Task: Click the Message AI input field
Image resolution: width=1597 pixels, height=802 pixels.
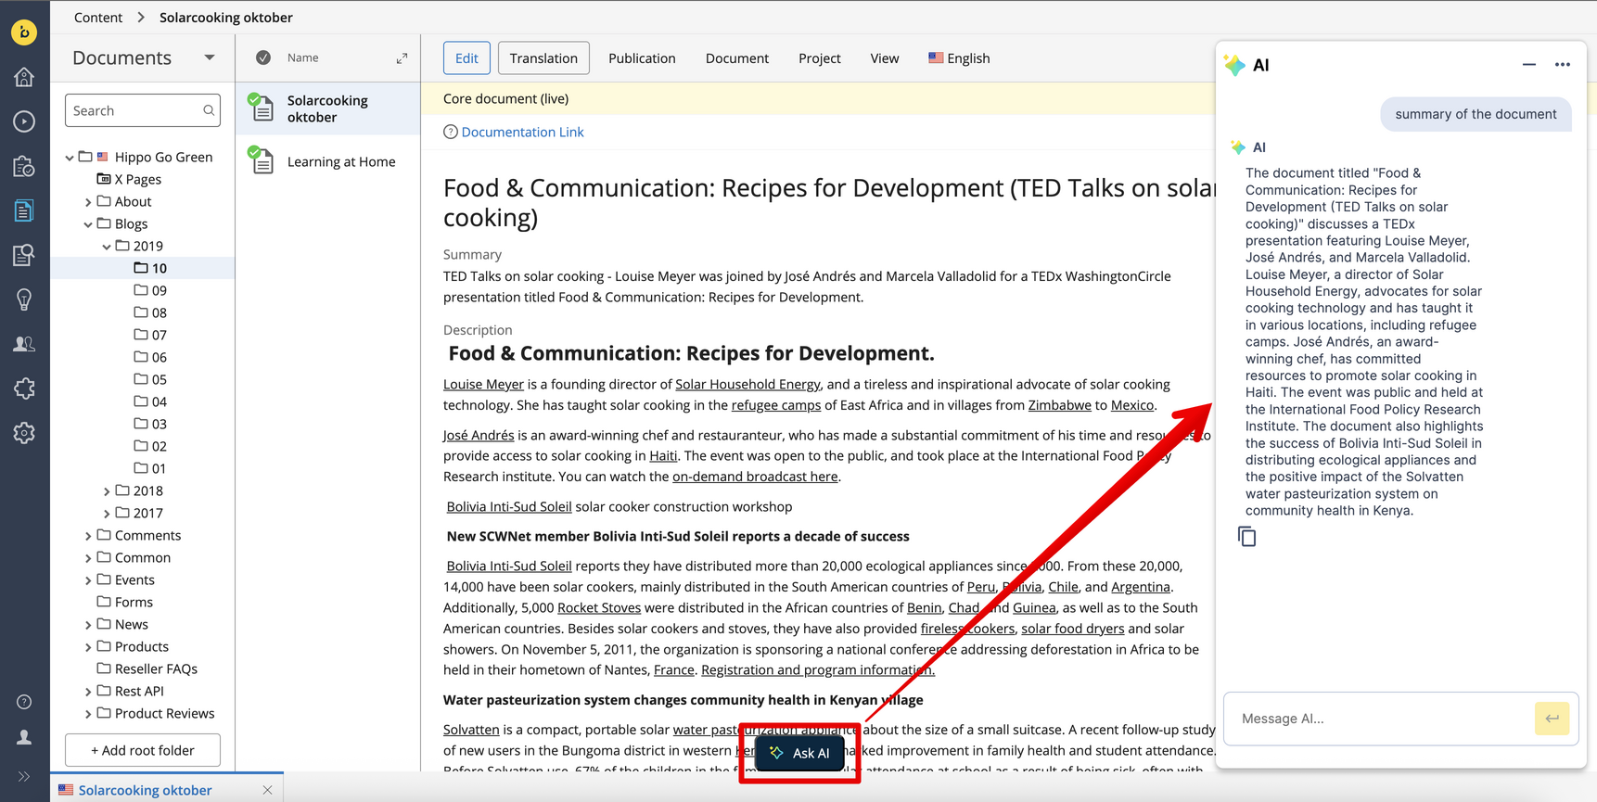Action: [1377, 719]
